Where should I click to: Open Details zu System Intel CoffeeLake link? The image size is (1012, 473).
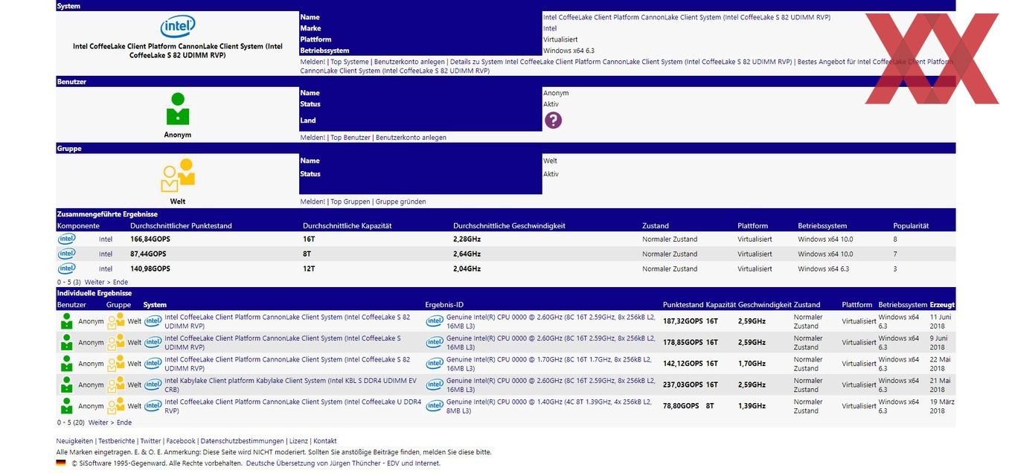(x=621, y=62)
